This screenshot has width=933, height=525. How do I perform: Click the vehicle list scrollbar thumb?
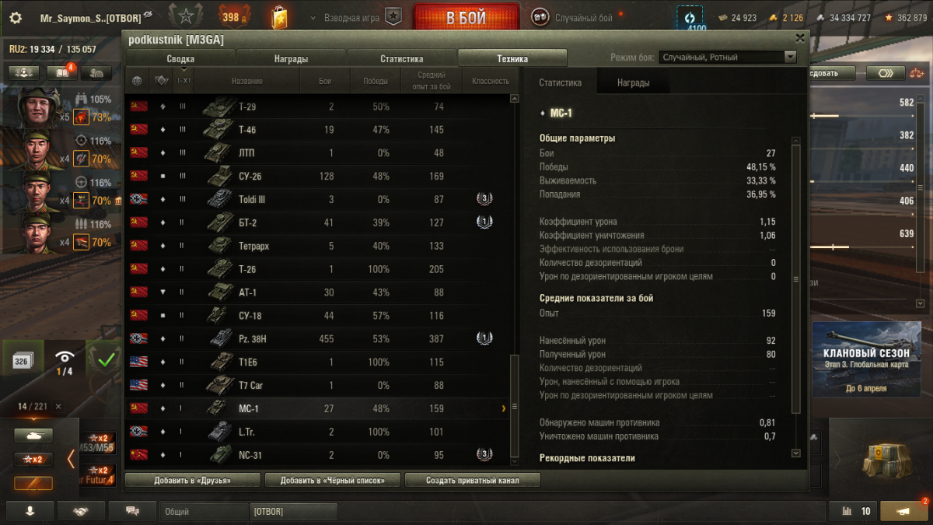pos(513,407)
